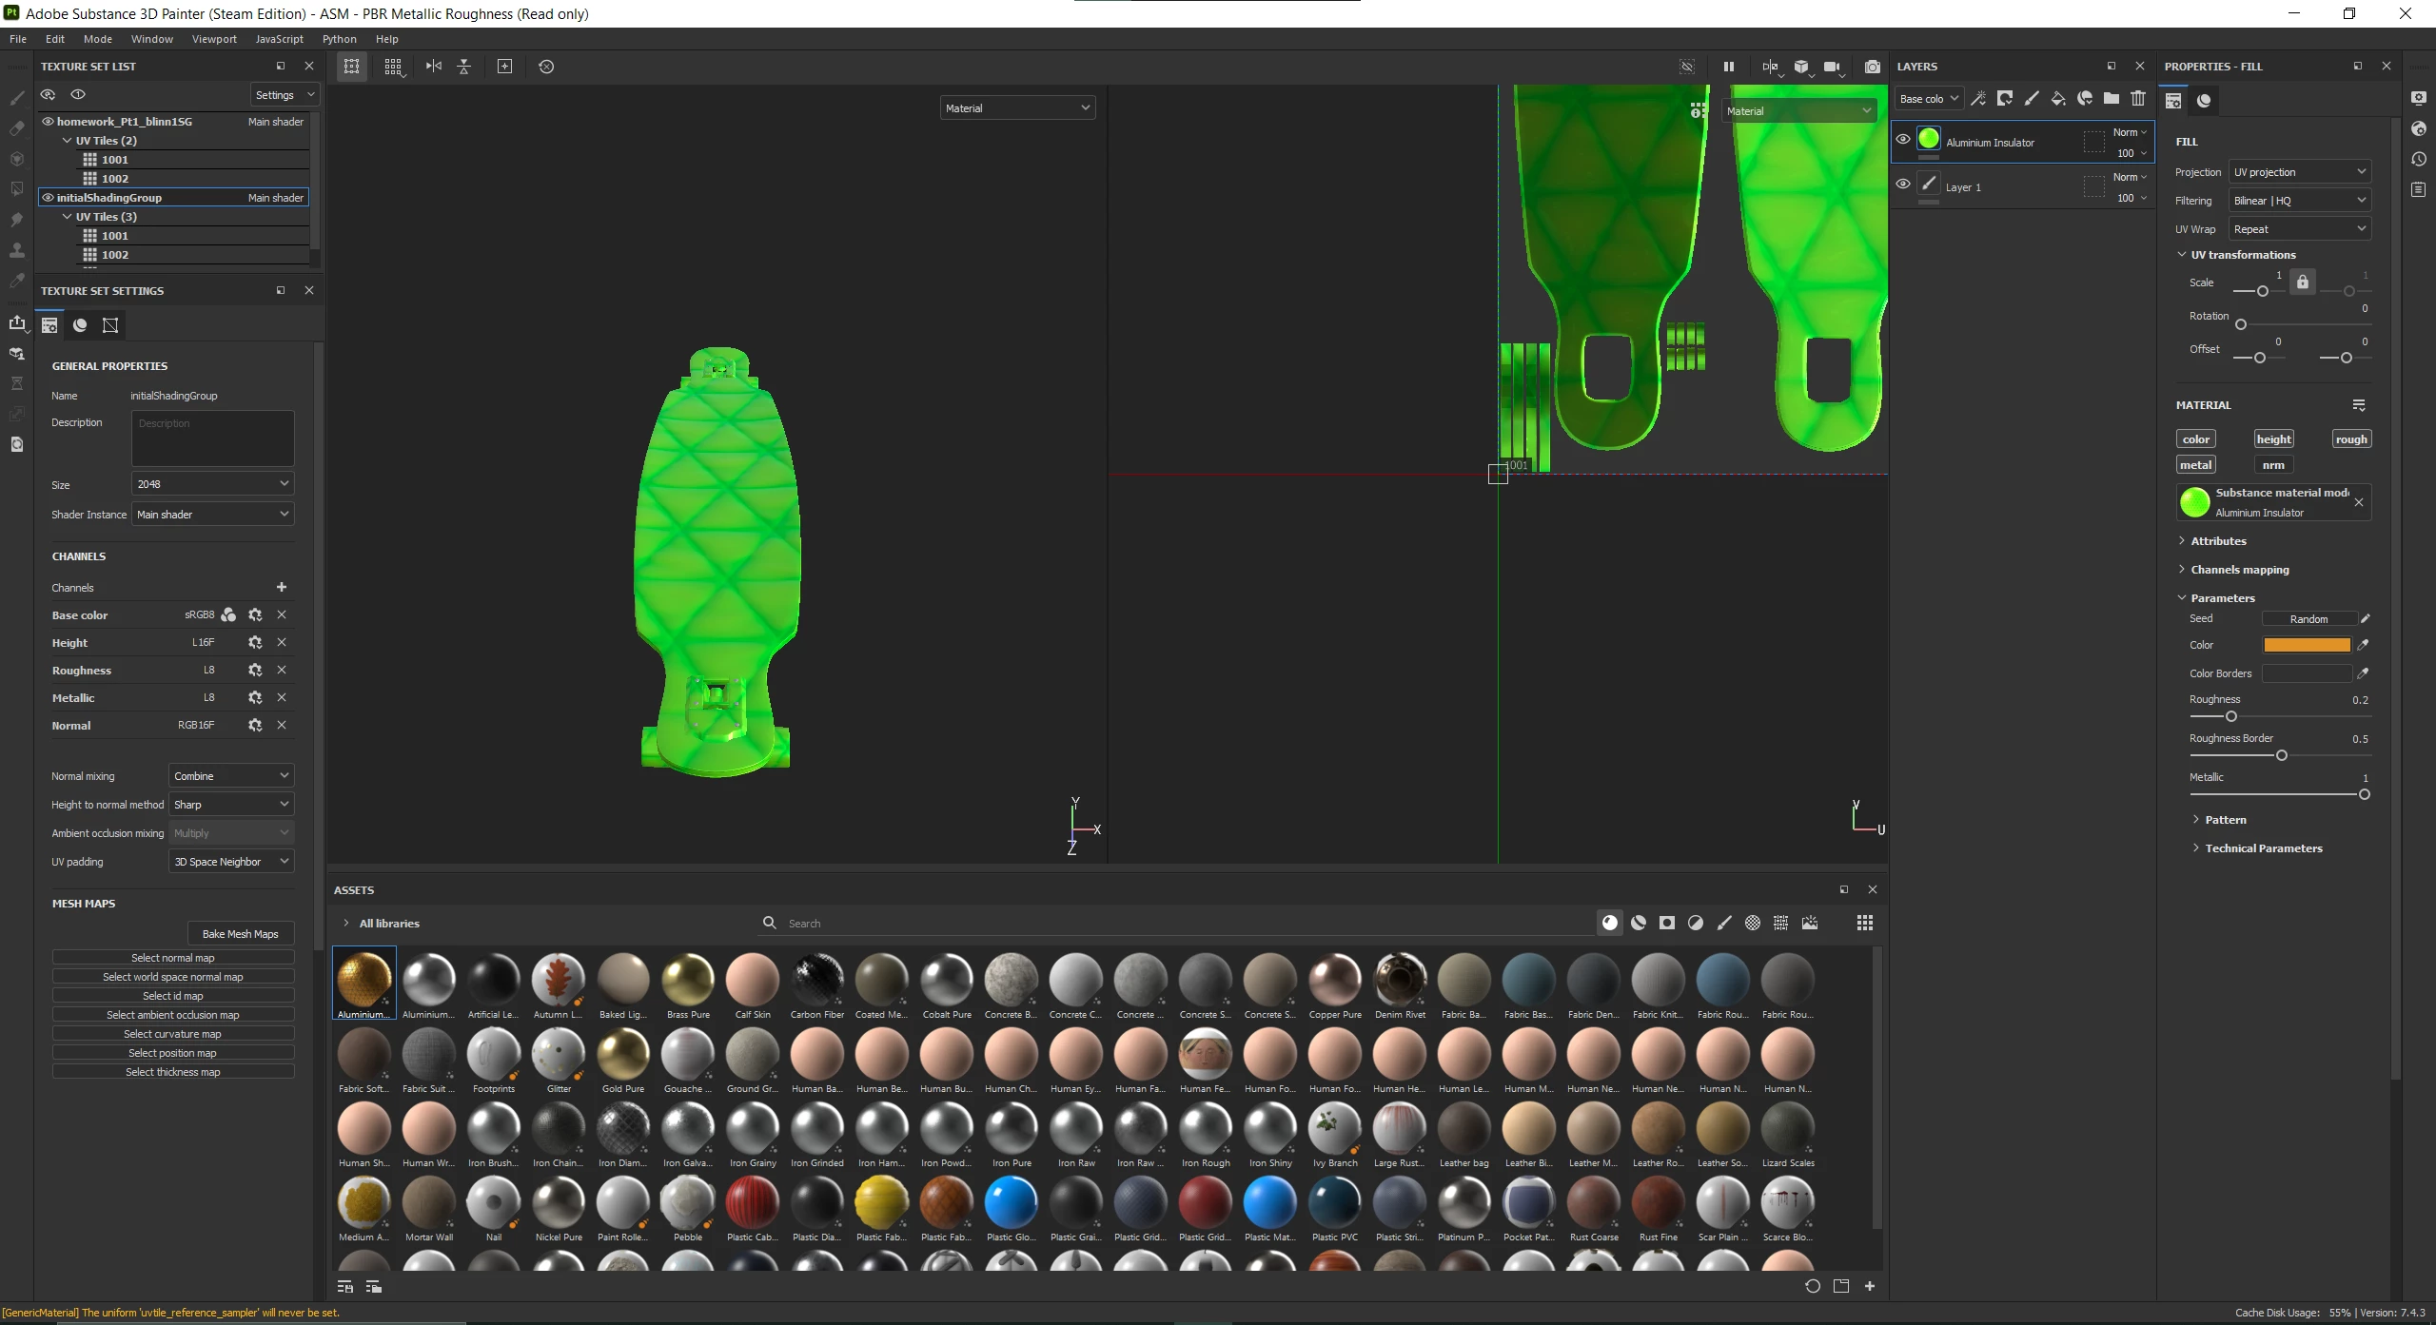Viewport: 2436px width, 1325px height.
Task: Expand the Attributes section
Action: [2218, 541]
